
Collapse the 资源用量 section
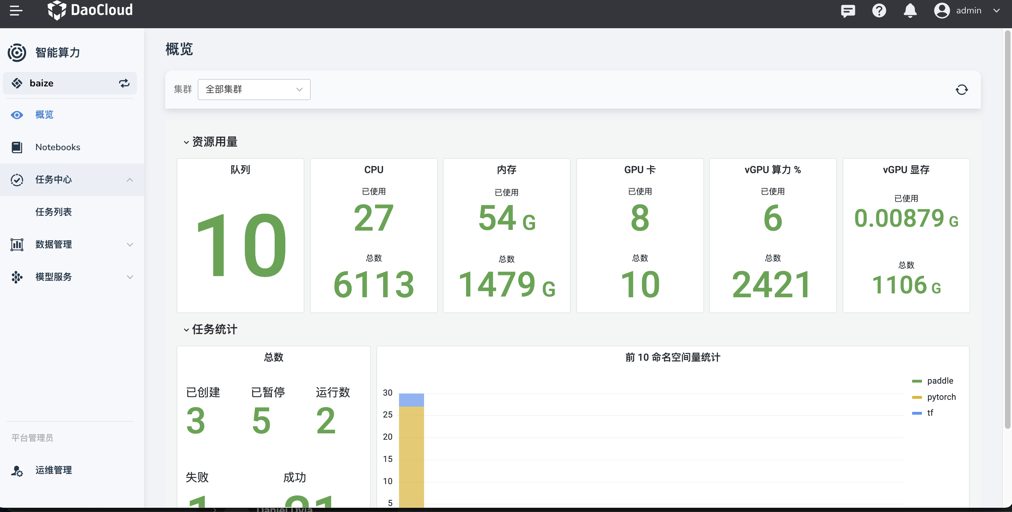[x=186, y=142]
